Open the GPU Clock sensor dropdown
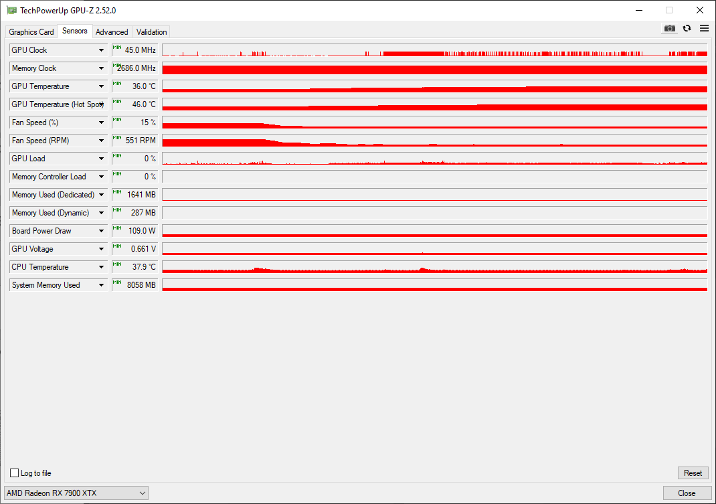 tap(101, 50)
